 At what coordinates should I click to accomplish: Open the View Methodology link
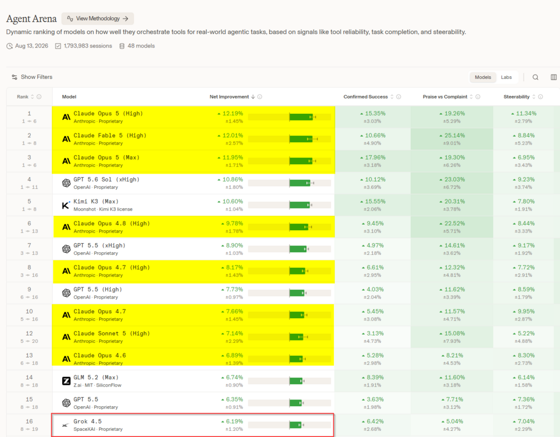pyautogui.click(x=97, y=18)
